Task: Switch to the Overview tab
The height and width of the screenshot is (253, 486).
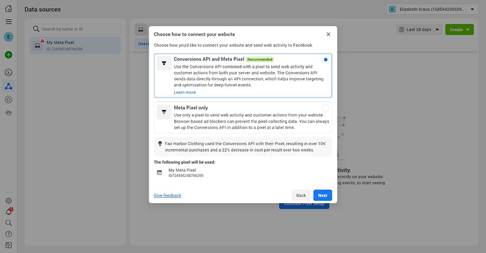Action: tap(143, 44)
